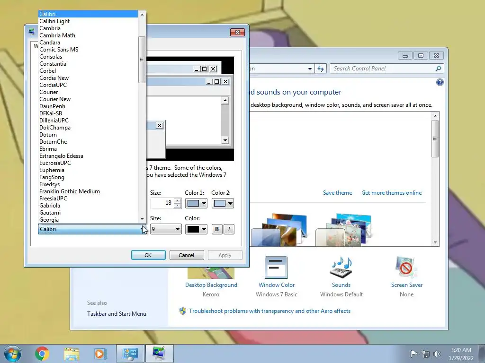This screenshot has width=485, height=363.
Task: Open font Size 9 dropdown
Action: coord(166,229)
